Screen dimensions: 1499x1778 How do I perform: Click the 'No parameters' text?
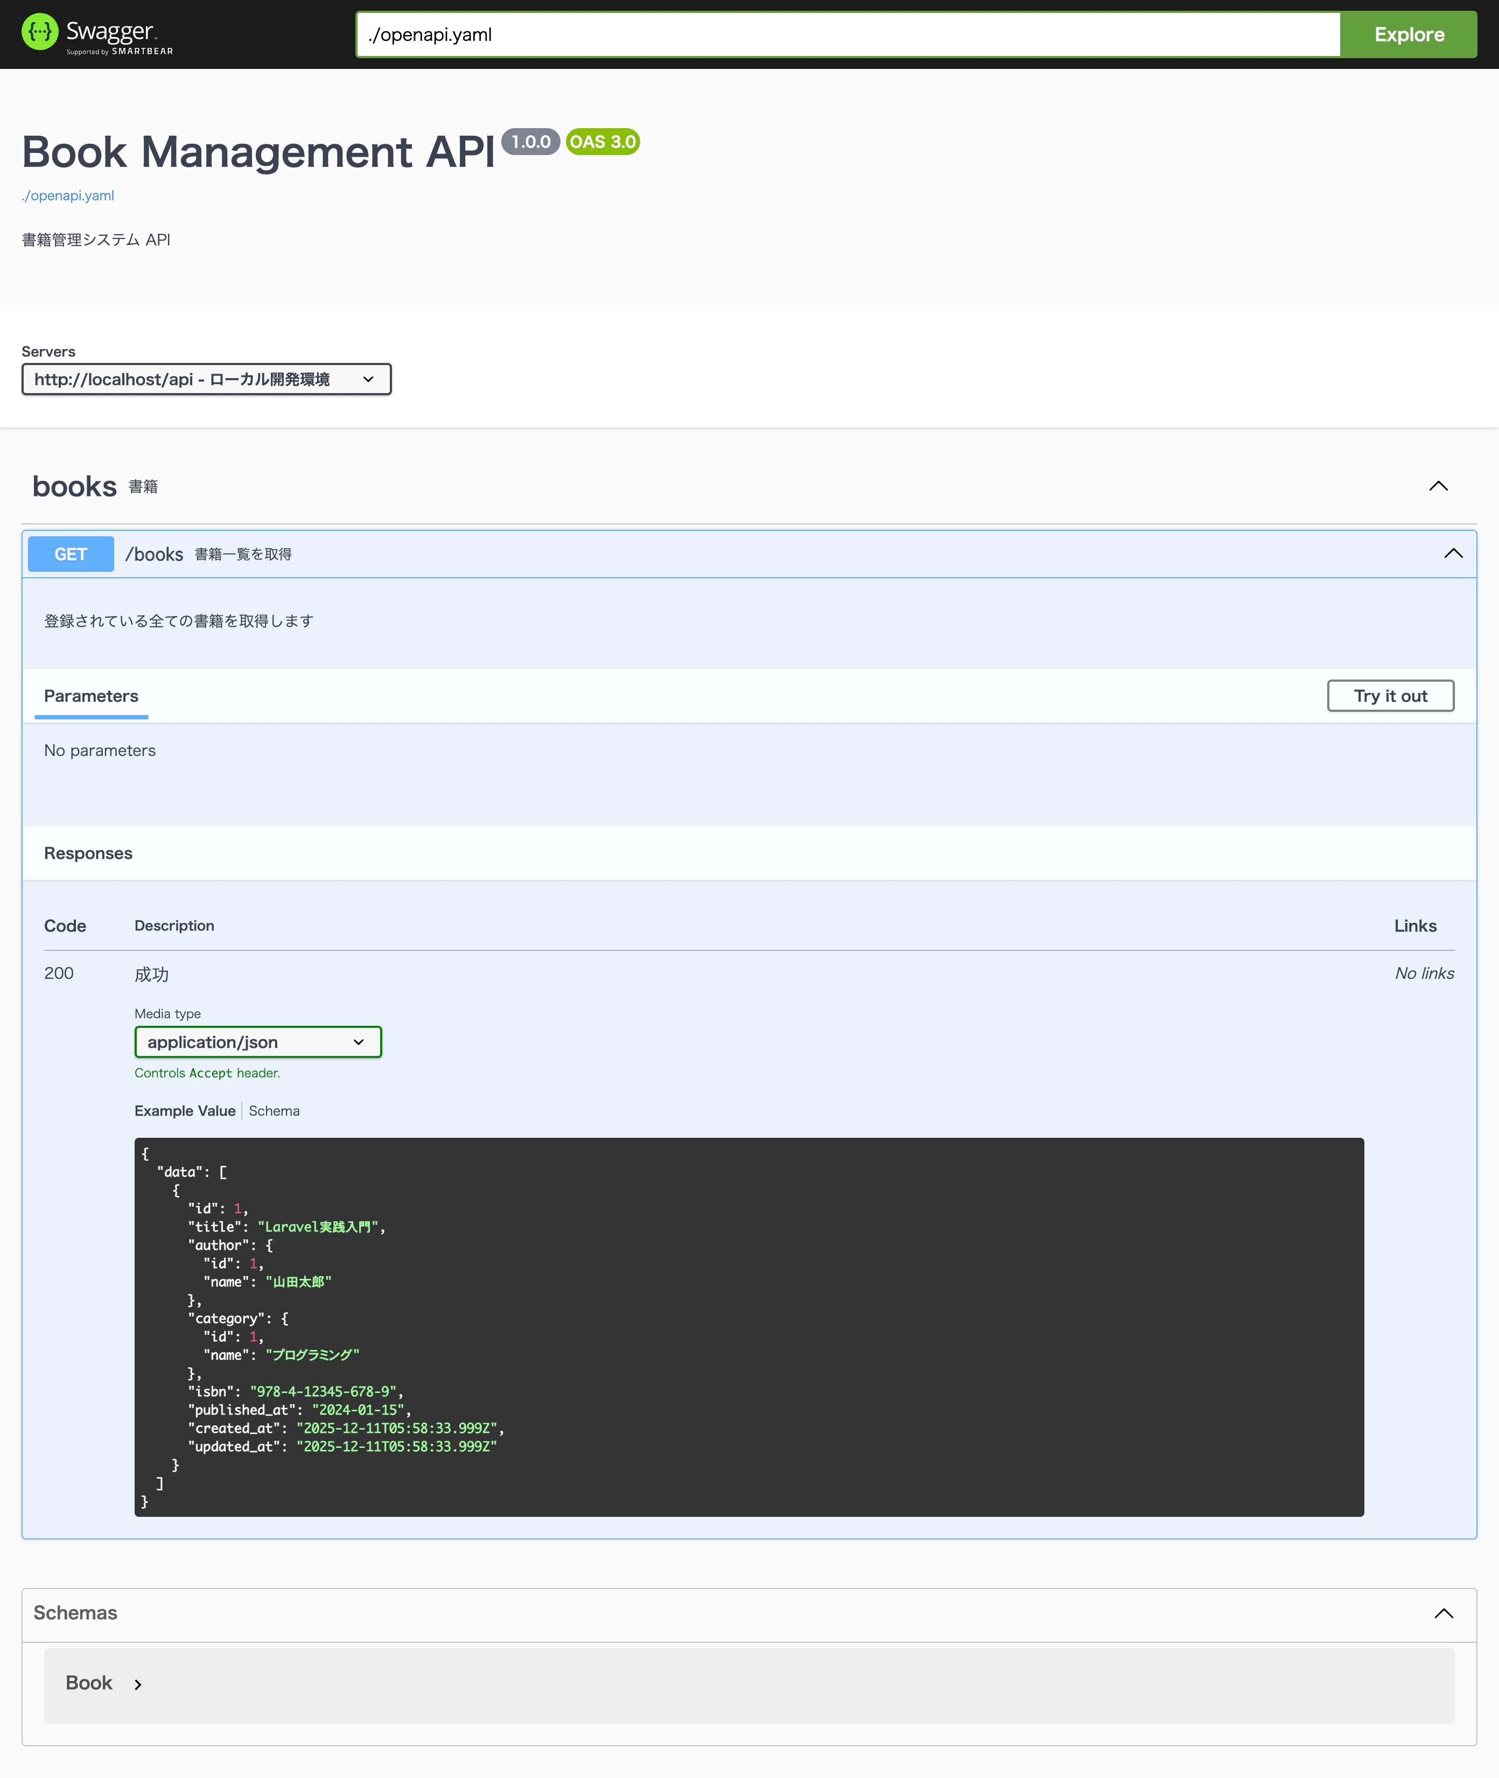point(100,751)
